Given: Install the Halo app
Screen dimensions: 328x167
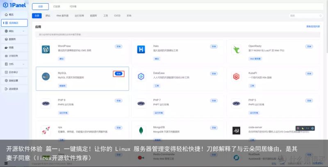Looking at the screenshot, I should (214, 46).
